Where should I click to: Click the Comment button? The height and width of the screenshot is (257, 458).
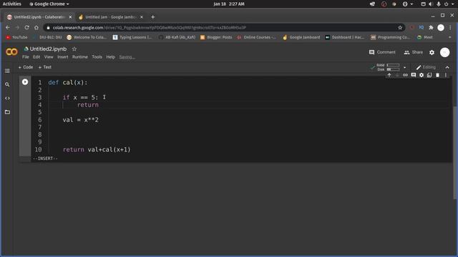(382, 52)
